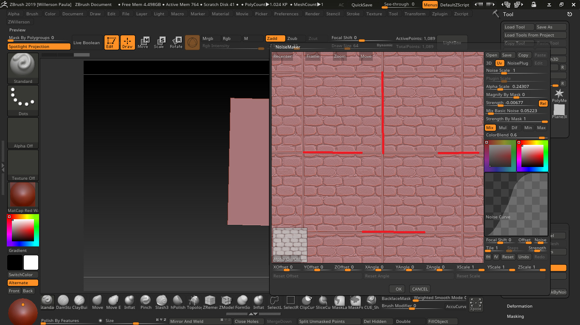Viewport: 580px width, 325px height.
Task: Open the Brush menu
Action: pos(32,14)
